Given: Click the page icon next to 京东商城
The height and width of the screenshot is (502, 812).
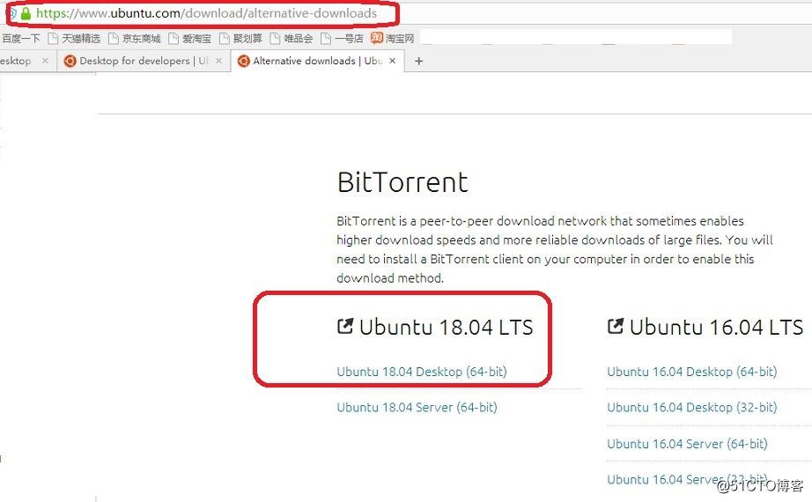Looking at the screenshot, I should (114, 39).
